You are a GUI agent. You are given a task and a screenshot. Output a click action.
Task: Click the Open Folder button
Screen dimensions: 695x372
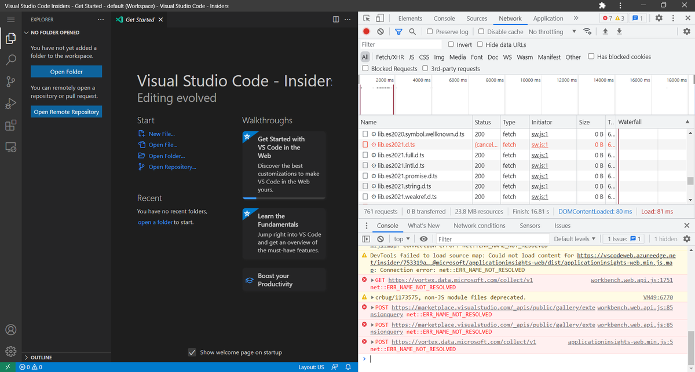(x=66, y=72)
